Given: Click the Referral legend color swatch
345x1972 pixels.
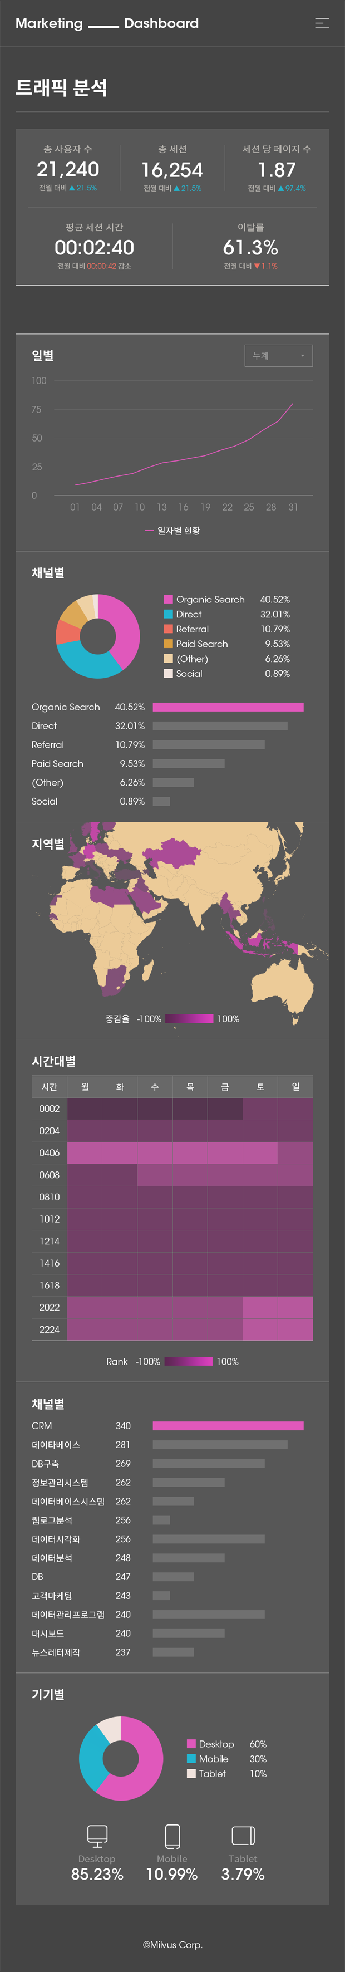Looking at the screenshot, I should pyautogui.click(x=168, y=629).
